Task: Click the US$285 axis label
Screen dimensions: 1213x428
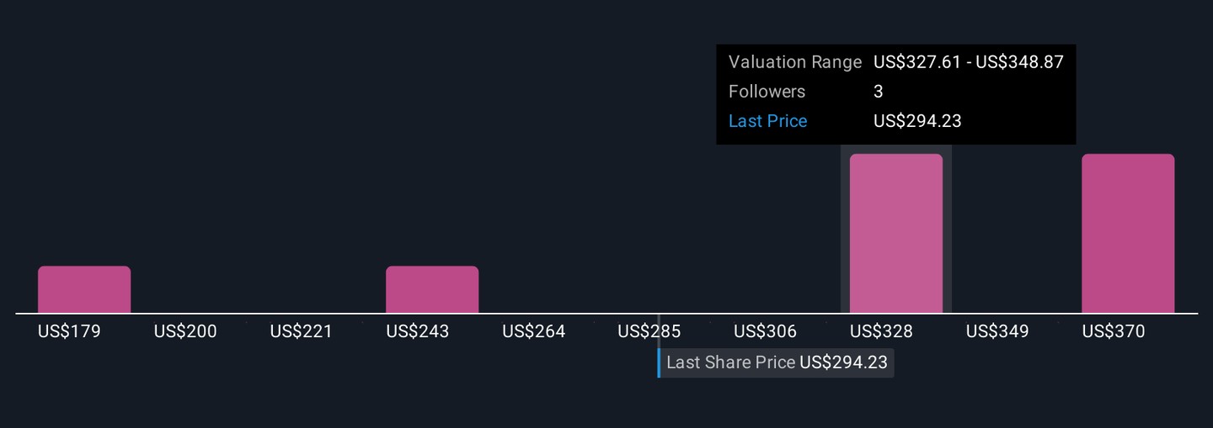Action: click(x=649, y=331)
